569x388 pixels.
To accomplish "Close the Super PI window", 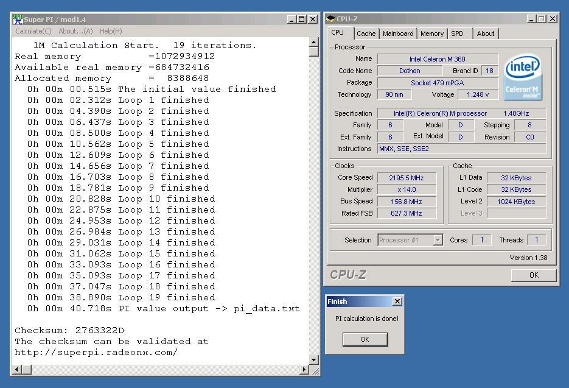I will pyautogui.click(x=313, y=19).
